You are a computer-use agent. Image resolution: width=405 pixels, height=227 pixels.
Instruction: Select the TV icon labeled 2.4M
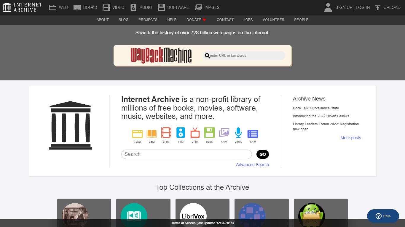coord(195,133)
